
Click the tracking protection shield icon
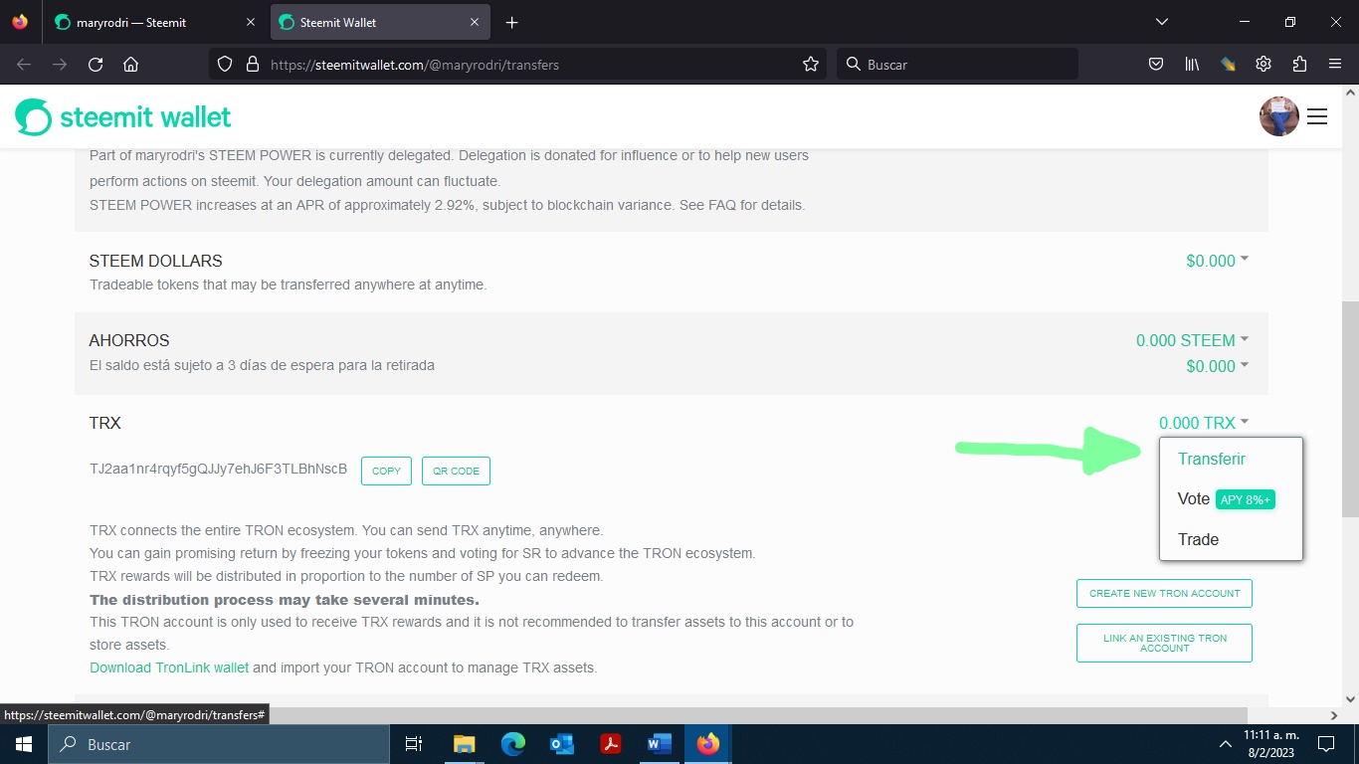(225, 65)
